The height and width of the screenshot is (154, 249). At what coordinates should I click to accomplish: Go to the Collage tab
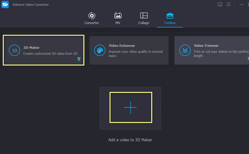(x=143, y=18)
